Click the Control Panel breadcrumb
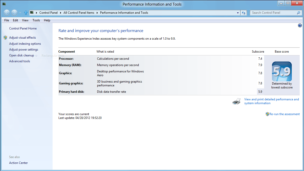 click(49, 13)
